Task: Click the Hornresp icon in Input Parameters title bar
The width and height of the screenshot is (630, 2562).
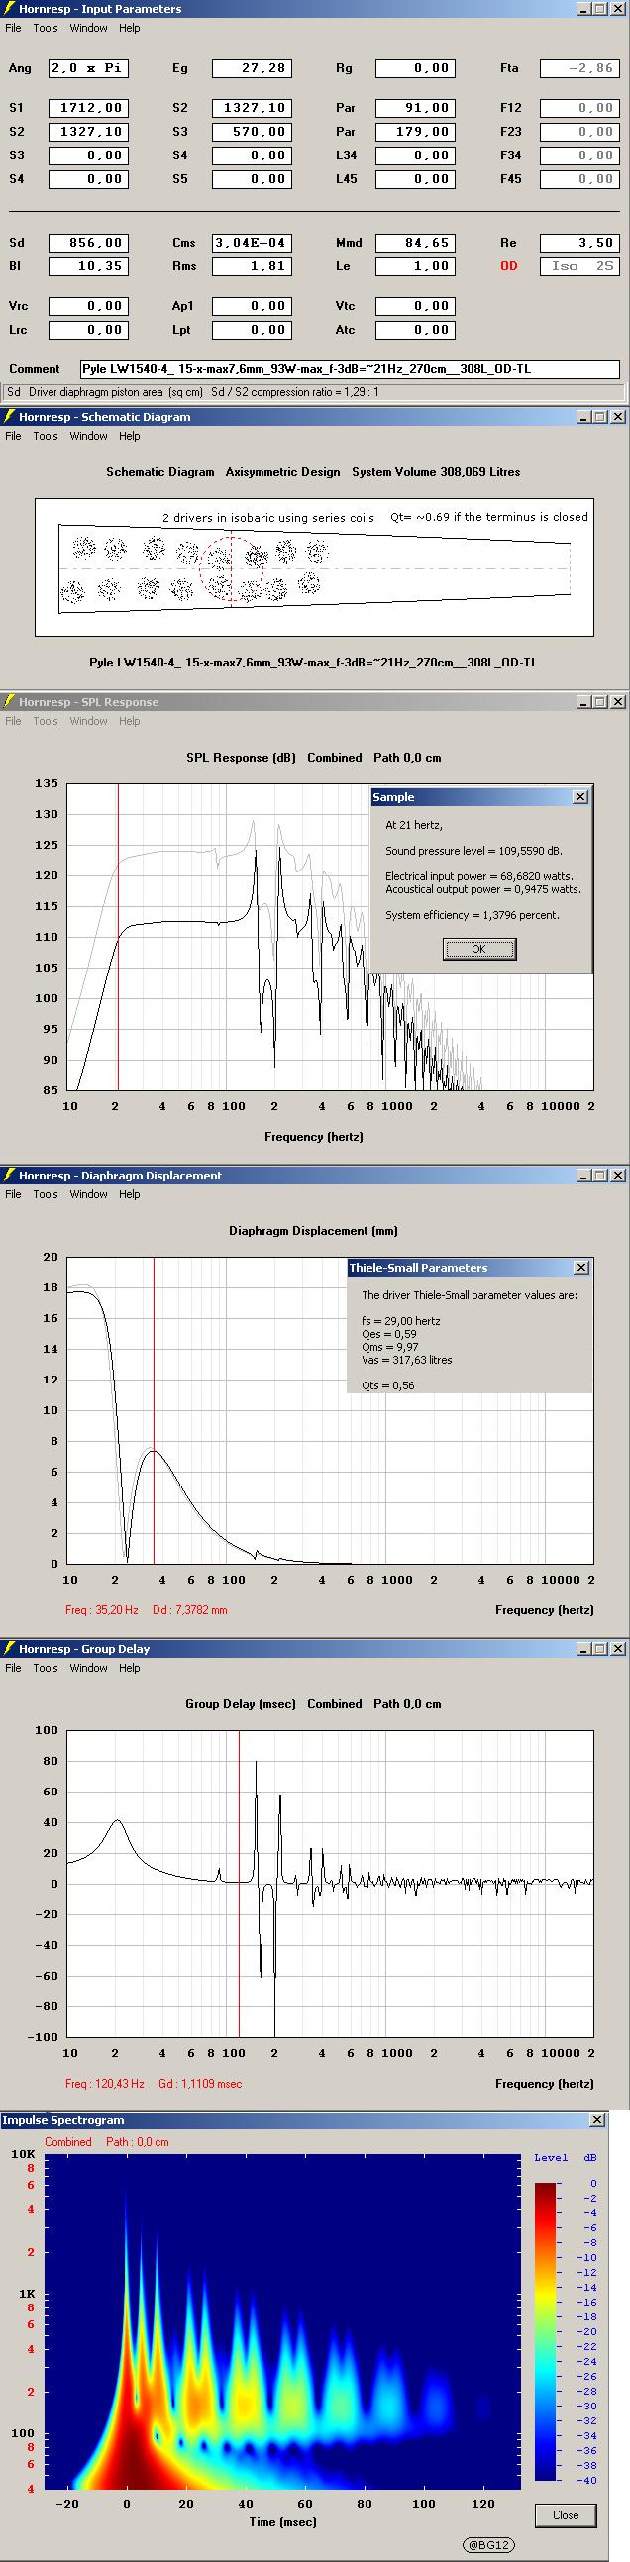Action: pyautogui.click(x=8, y=9)
